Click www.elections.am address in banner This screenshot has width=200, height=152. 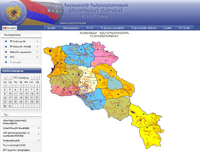point(73,23)
